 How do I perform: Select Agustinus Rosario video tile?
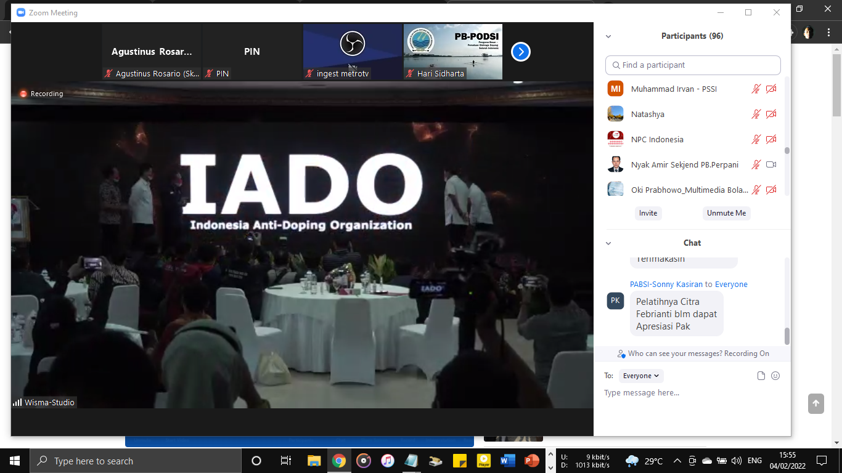tap(152, 52)
